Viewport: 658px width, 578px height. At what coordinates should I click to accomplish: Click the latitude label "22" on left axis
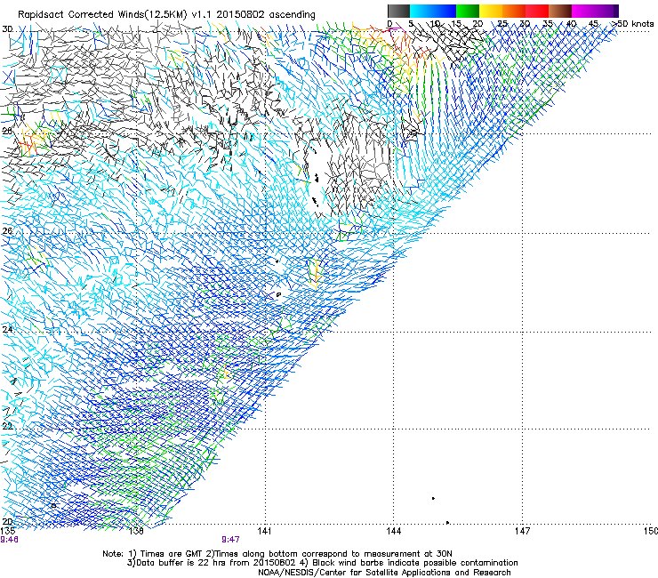pyautogui.click(x=7, y=426)
